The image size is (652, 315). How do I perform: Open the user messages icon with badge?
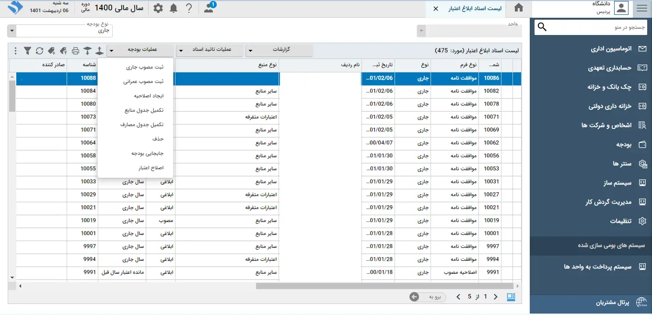(209, 8)
